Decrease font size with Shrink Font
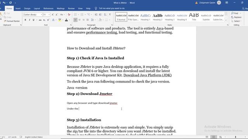The image size is (248, 139). click(x=57, y=15)
